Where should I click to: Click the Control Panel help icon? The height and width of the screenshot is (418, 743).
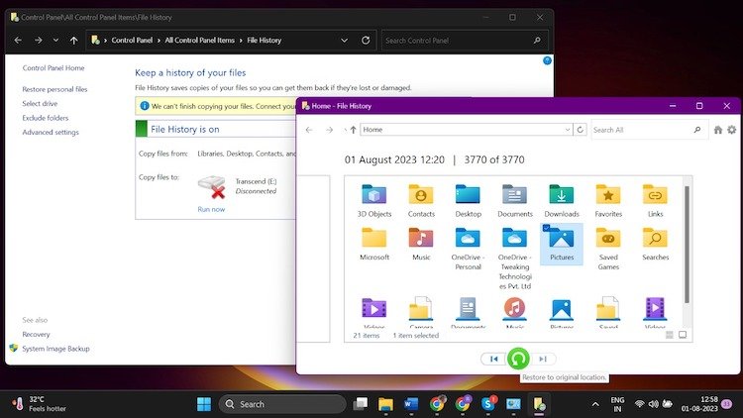[547, 60]
